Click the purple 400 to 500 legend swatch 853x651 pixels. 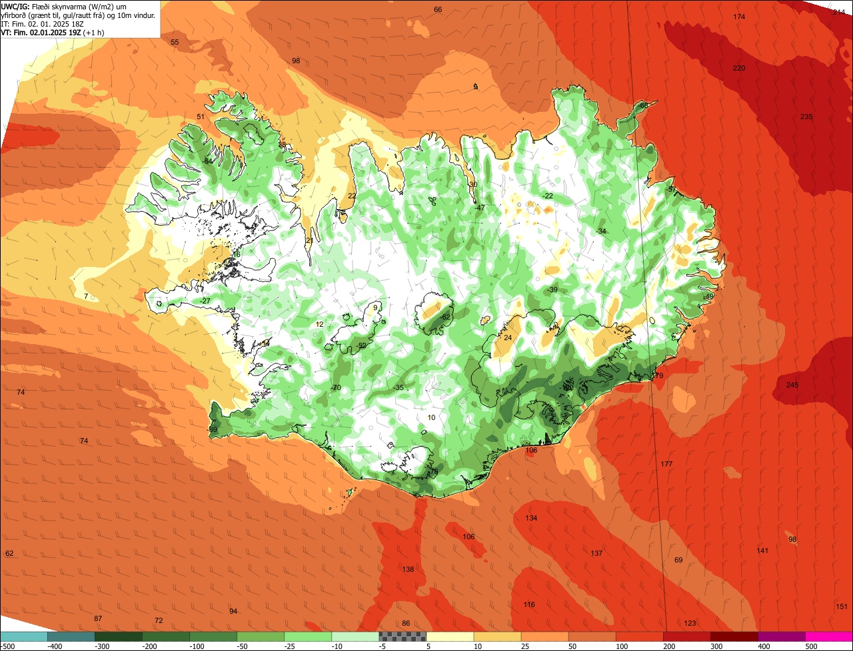point(782,636)
